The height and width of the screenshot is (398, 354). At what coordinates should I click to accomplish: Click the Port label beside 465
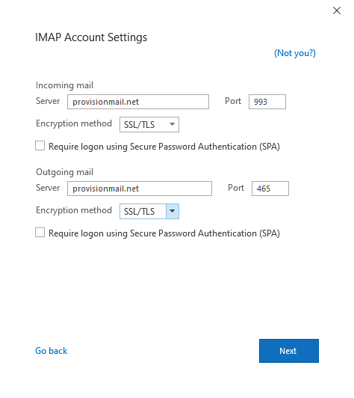pos(236,188)
